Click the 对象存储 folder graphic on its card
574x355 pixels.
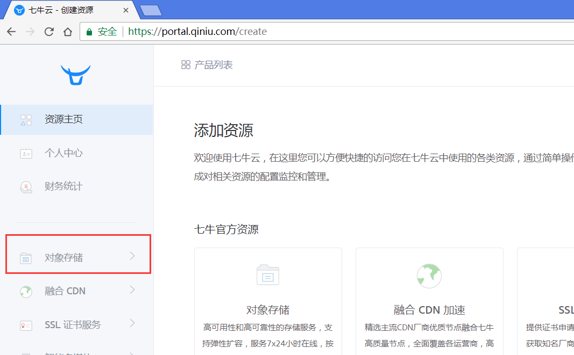(267, 274)
